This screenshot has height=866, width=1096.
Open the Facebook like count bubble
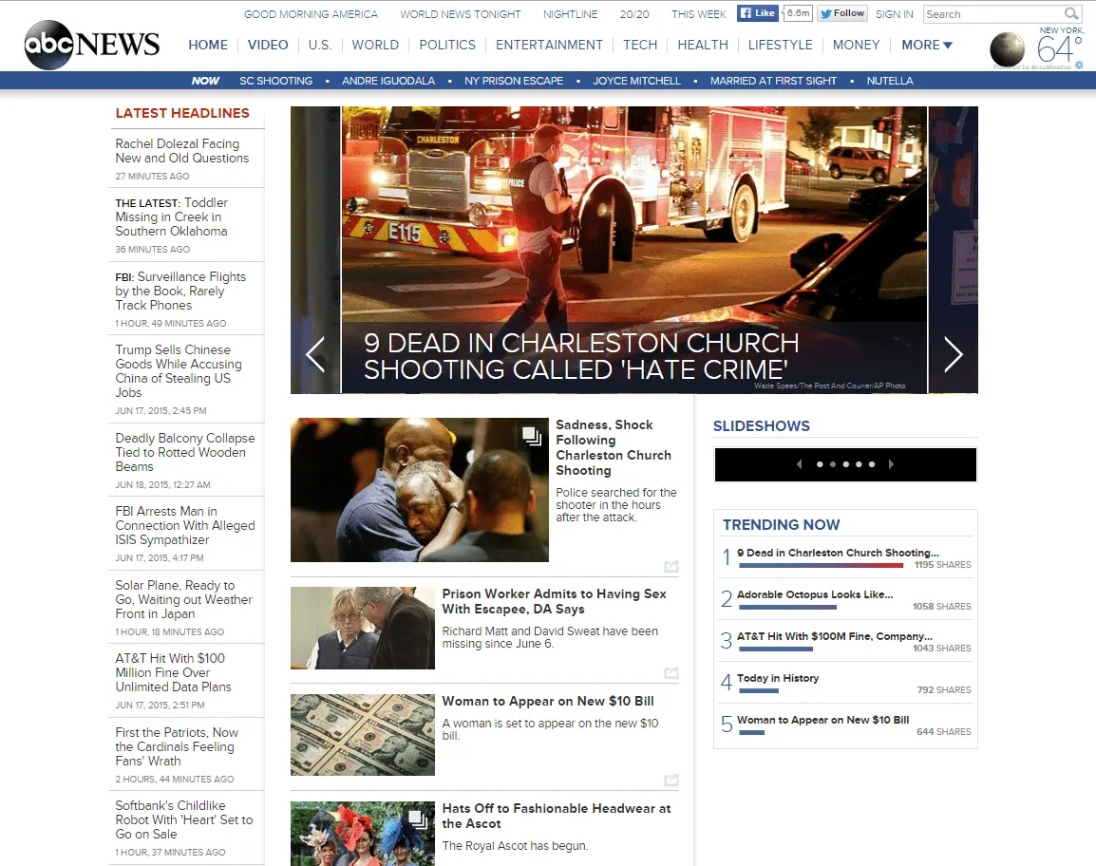point(798,13)
